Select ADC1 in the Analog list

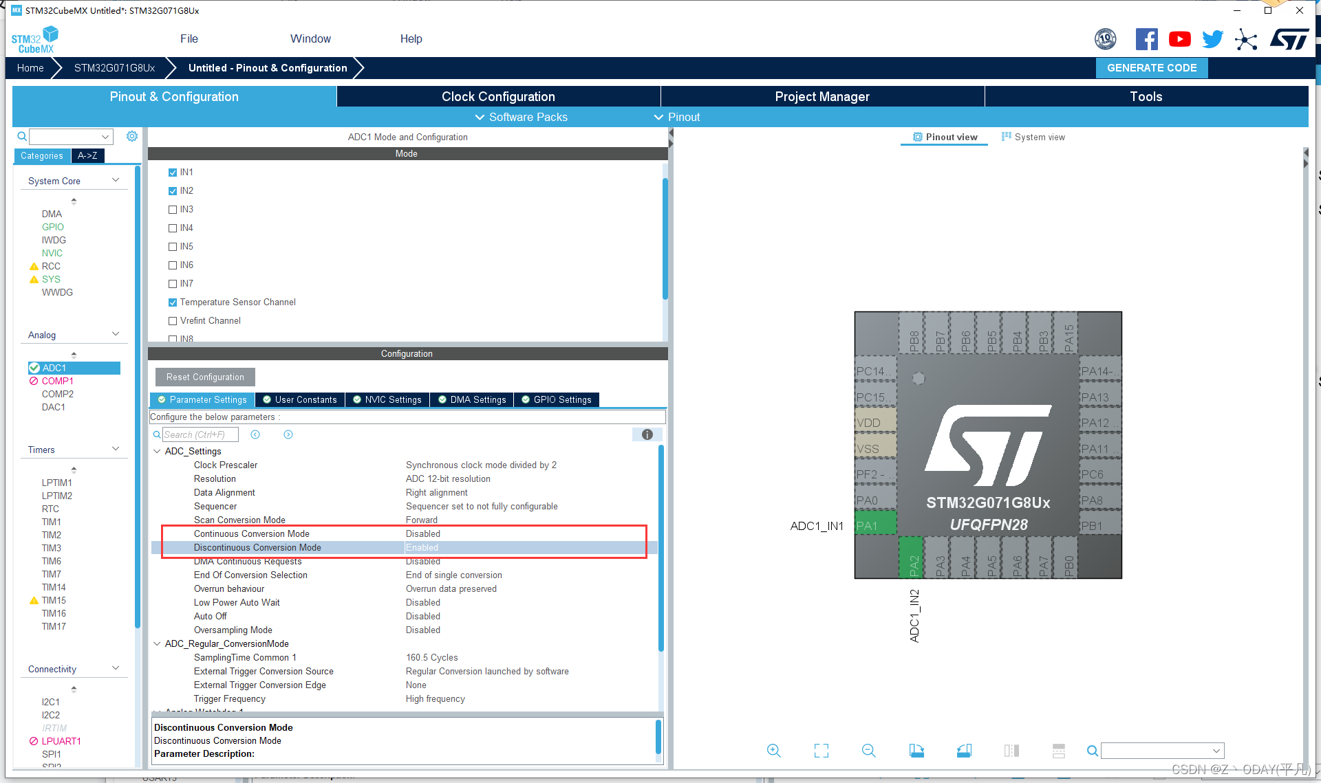point(55,368)
